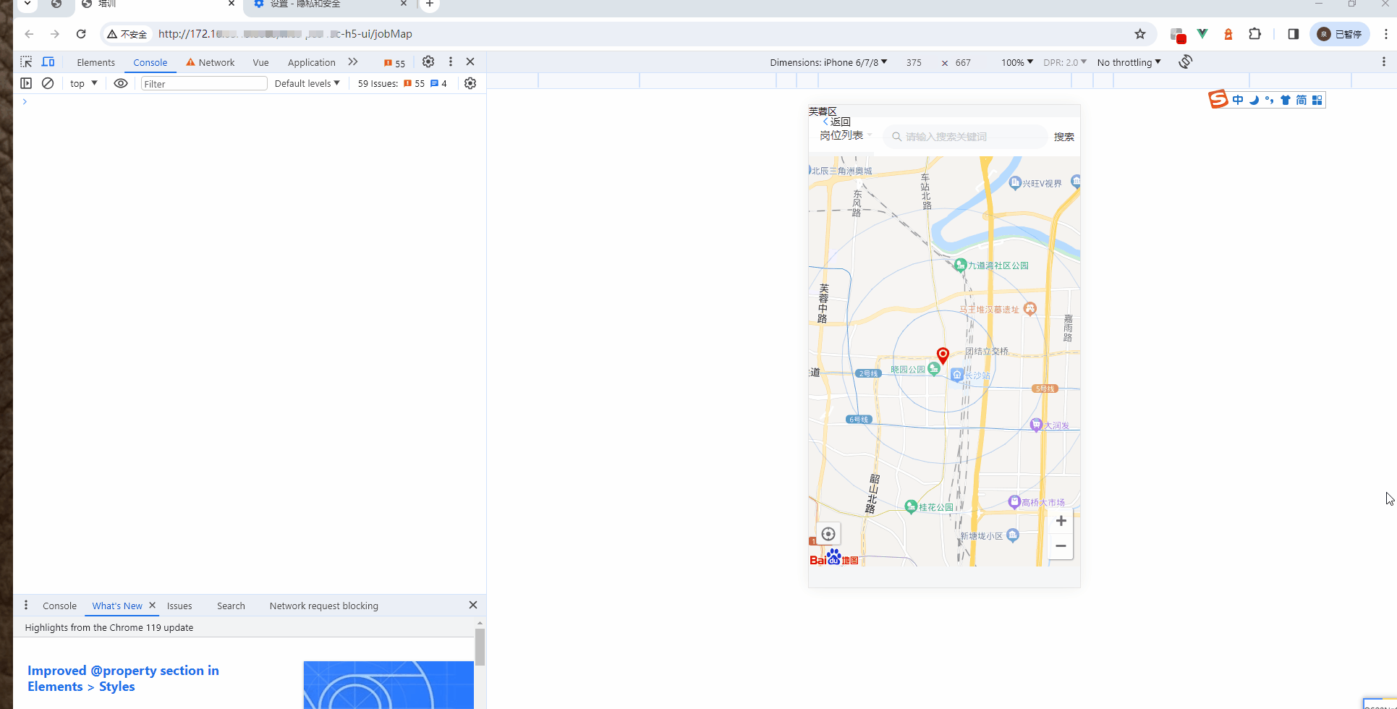Go forward in browser history
This screenshot has height=709, width=1397.
55,34
